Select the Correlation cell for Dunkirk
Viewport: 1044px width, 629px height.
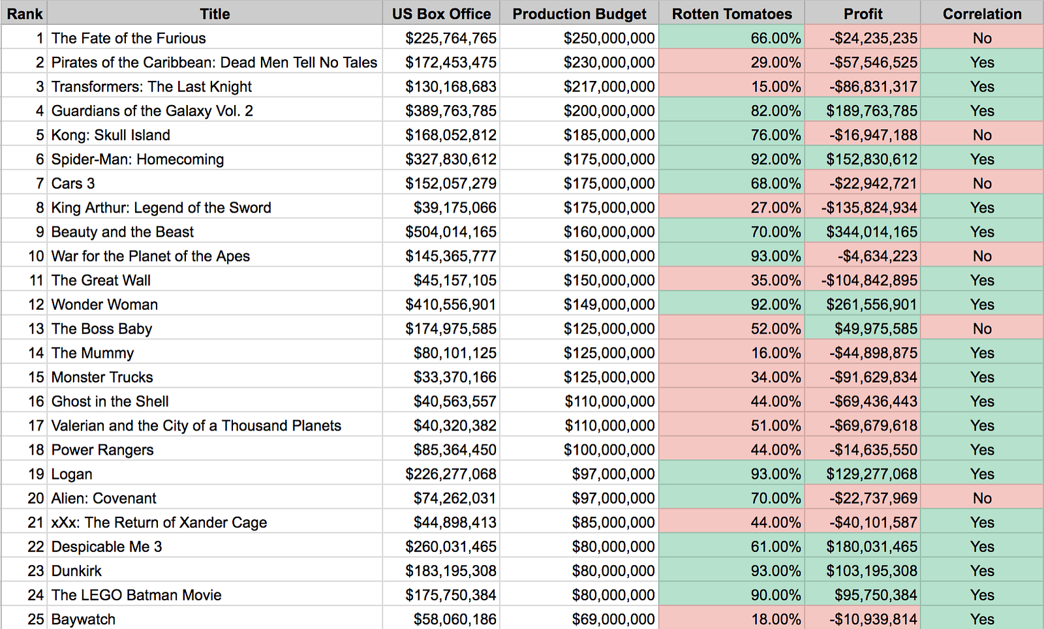point(982,570)
